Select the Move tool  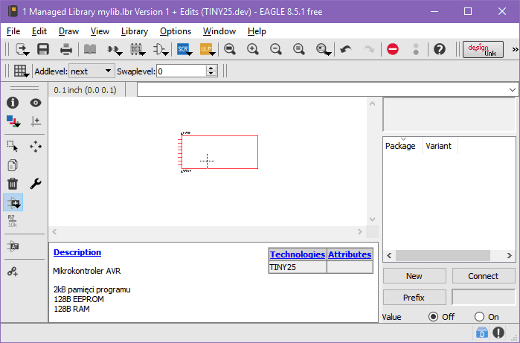tap(36, 147)
